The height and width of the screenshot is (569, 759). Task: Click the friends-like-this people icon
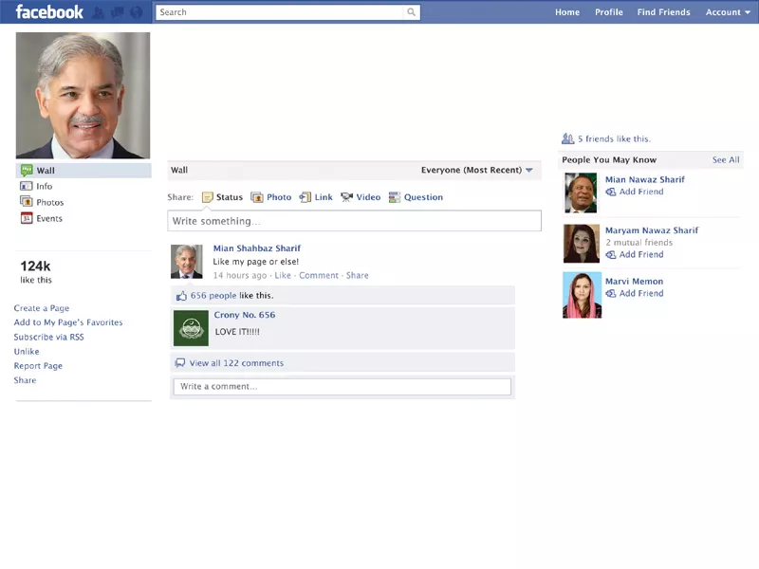tap(567, 138)
